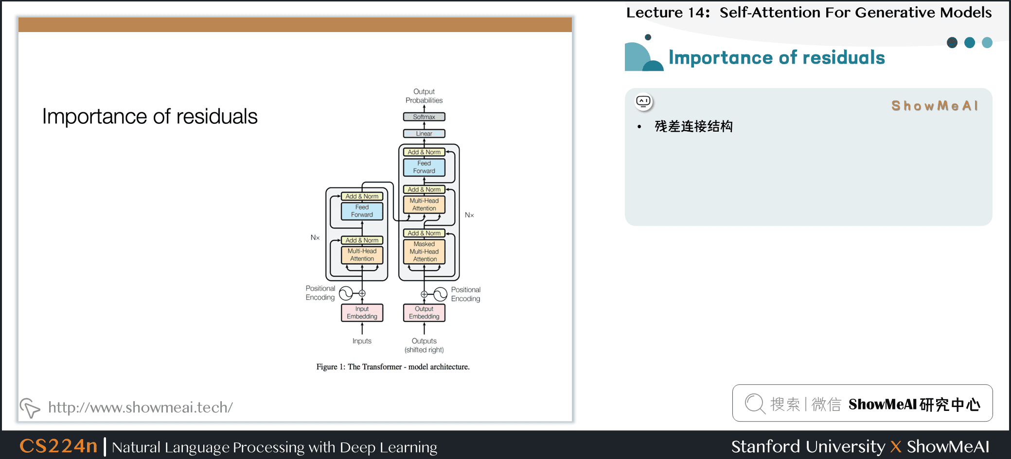Click the left Positional Encoding sine symbol

point(346,293)
